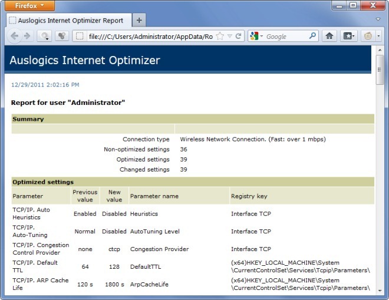Click the Connection type label
The height and width of the screenshot is (300, 389).
click(146, 139)
